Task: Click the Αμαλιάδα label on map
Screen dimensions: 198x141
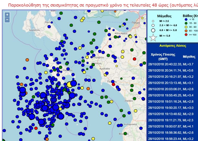Action: pyautogui.click(x=105, y=69)
